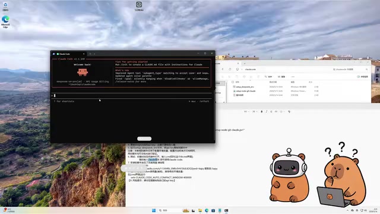Click the search magnifier in File Explorer

(366, 70)
